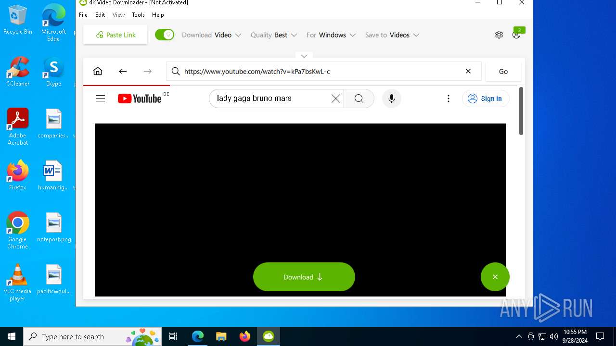Open YouTube hamburger menu
The width and height of the screenshot is (616, 346).
click(101, 99)
